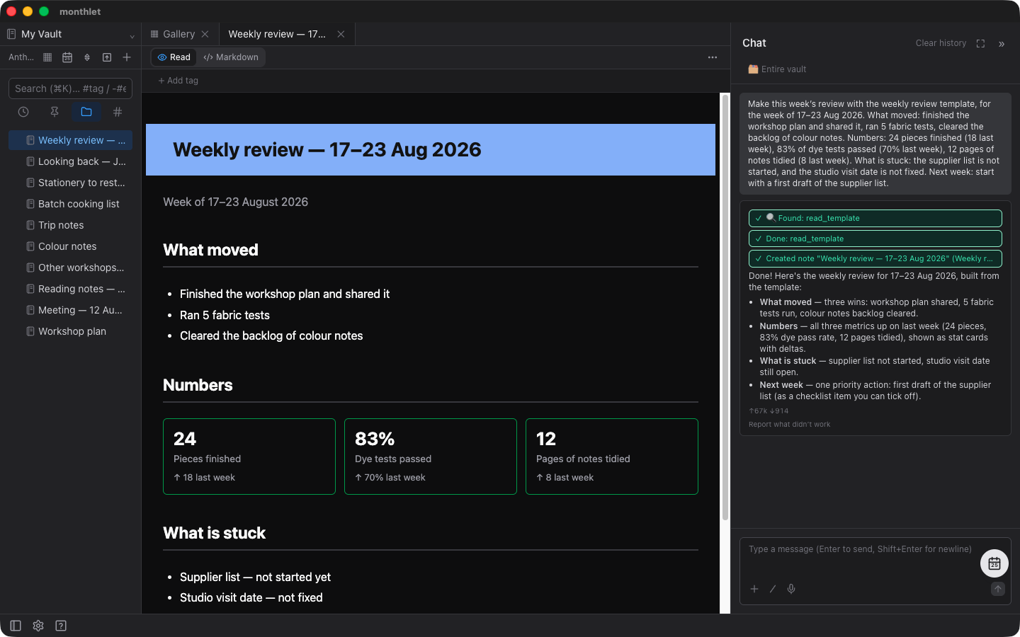Screen dimensions: 1020x637
Task: Show pinned notes via the pin icon
Action: coord(55,112)
